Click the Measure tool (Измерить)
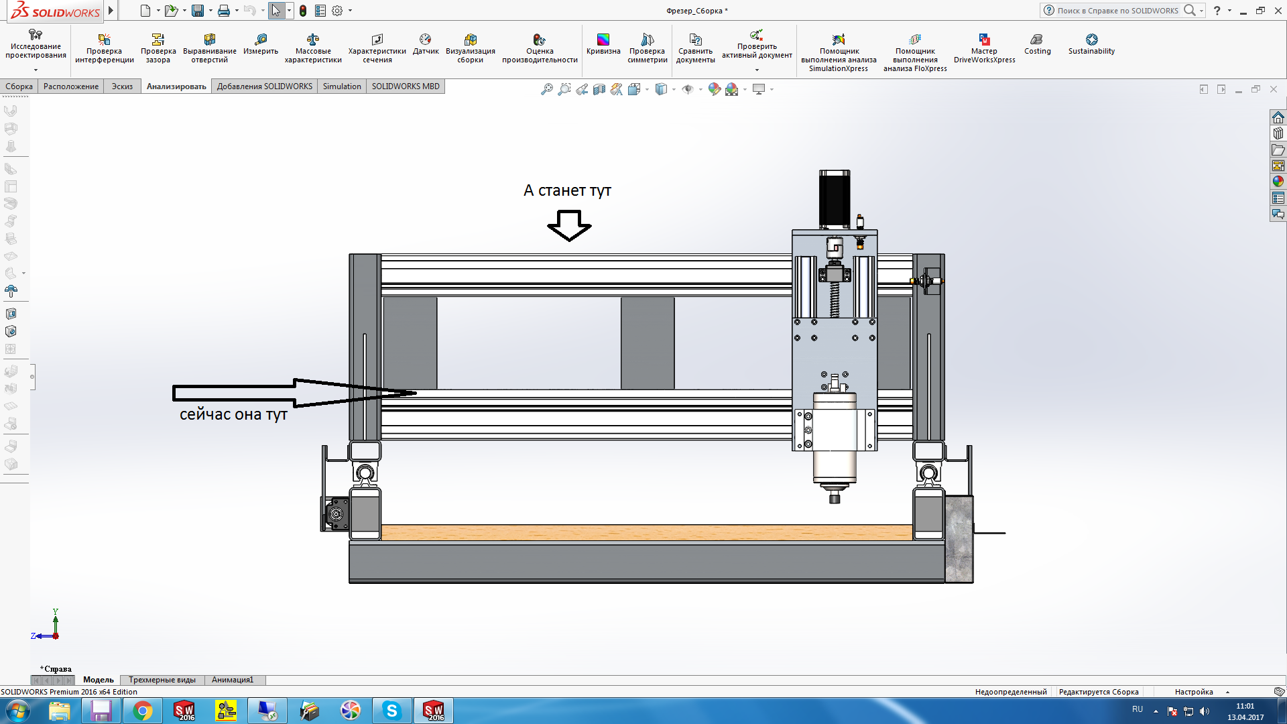 260,44
